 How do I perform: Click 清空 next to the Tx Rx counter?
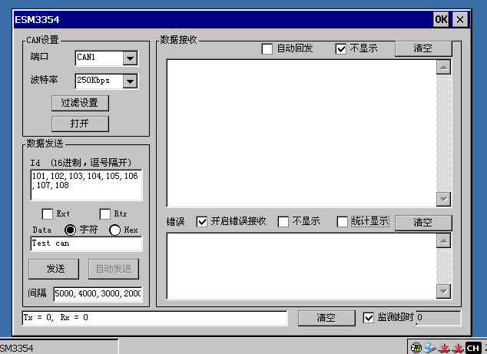click(326, 318)
